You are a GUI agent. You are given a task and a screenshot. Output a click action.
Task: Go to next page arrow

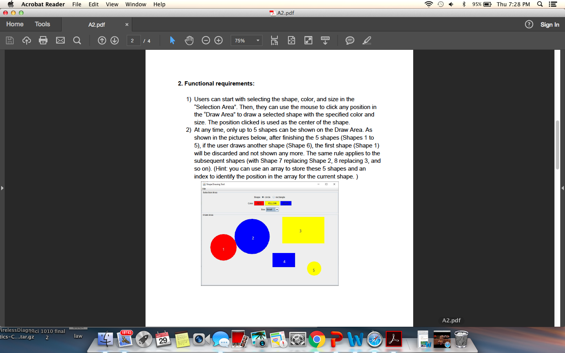click(x=115, y=40)
